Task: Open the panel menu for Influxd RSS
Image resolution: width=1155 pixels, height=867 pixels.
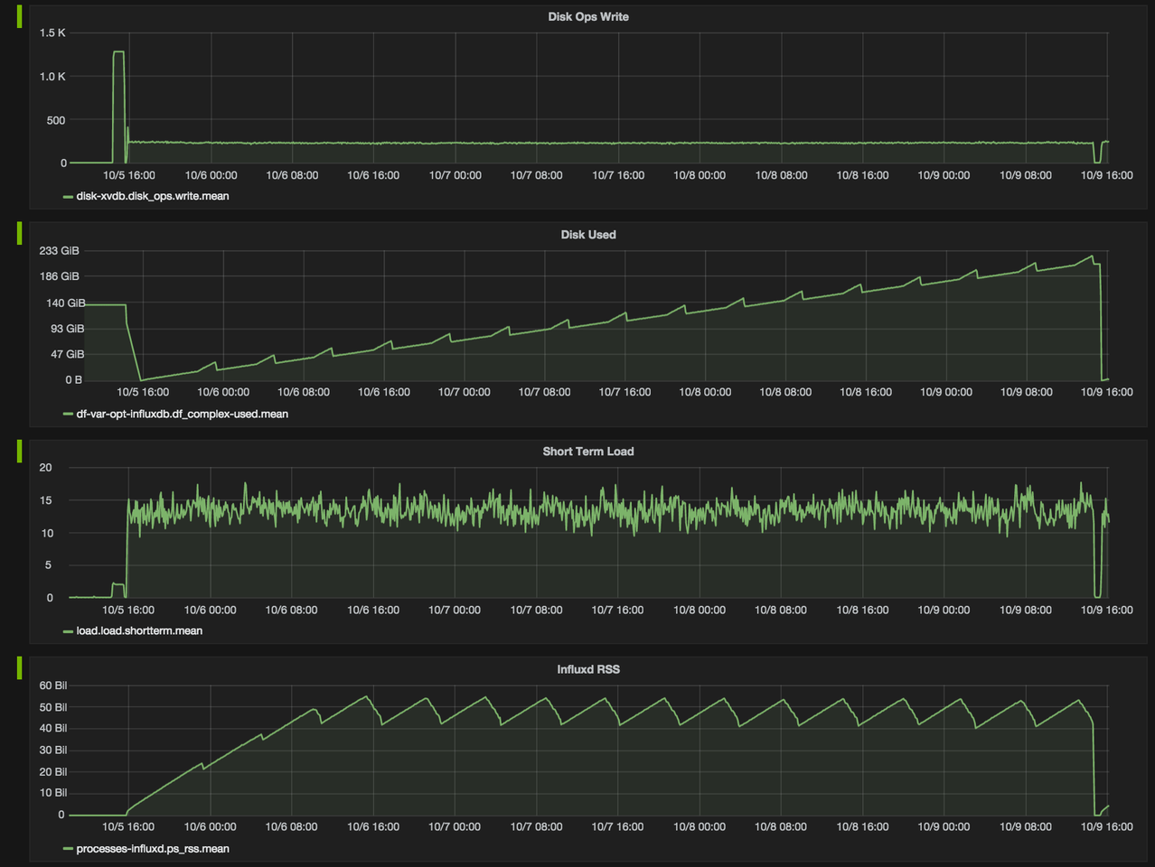Action: pos(587,669)
